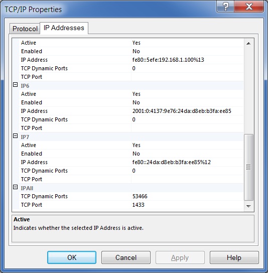Click the vertical scrollbar thumb

coord(248,167)
